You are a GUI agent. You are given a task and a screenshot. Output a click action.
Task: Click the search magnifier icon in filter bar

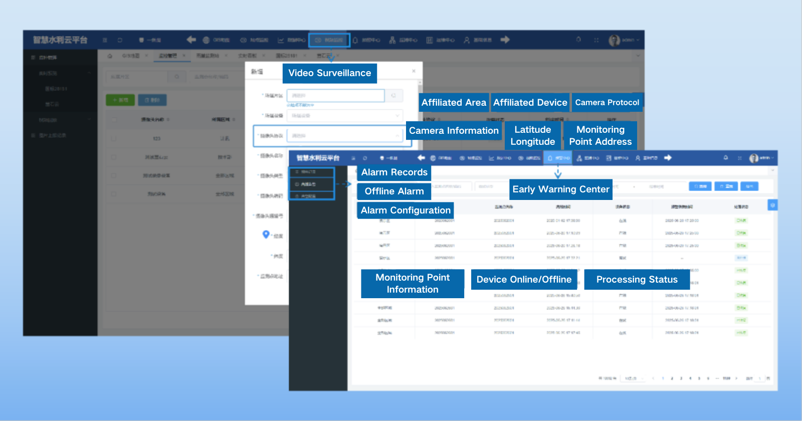176,77
